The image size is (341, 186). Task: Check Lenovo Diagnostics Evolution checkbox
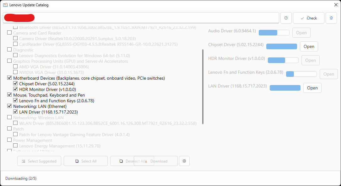15,55
